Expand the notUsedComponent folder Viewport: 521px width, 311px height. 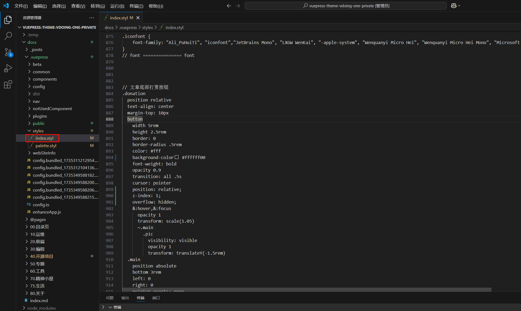click(x=52, y=109)
